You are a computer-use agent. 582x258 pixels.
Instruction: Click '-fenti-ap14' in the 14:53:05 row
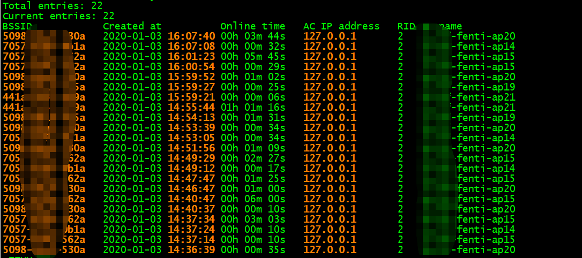point(483,138)
